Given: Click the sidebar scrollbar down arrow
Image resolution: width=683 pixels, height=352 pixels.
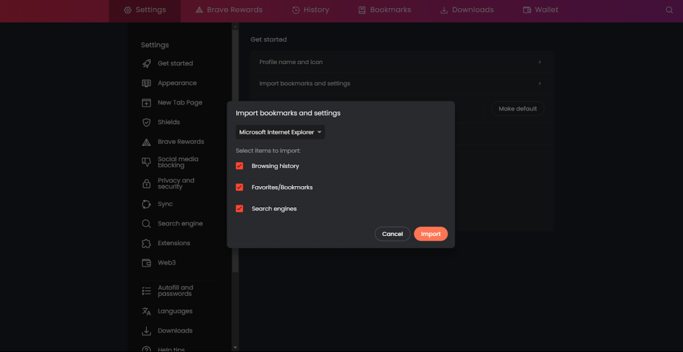Looking at the screenshot, I should tap(235, 347).
